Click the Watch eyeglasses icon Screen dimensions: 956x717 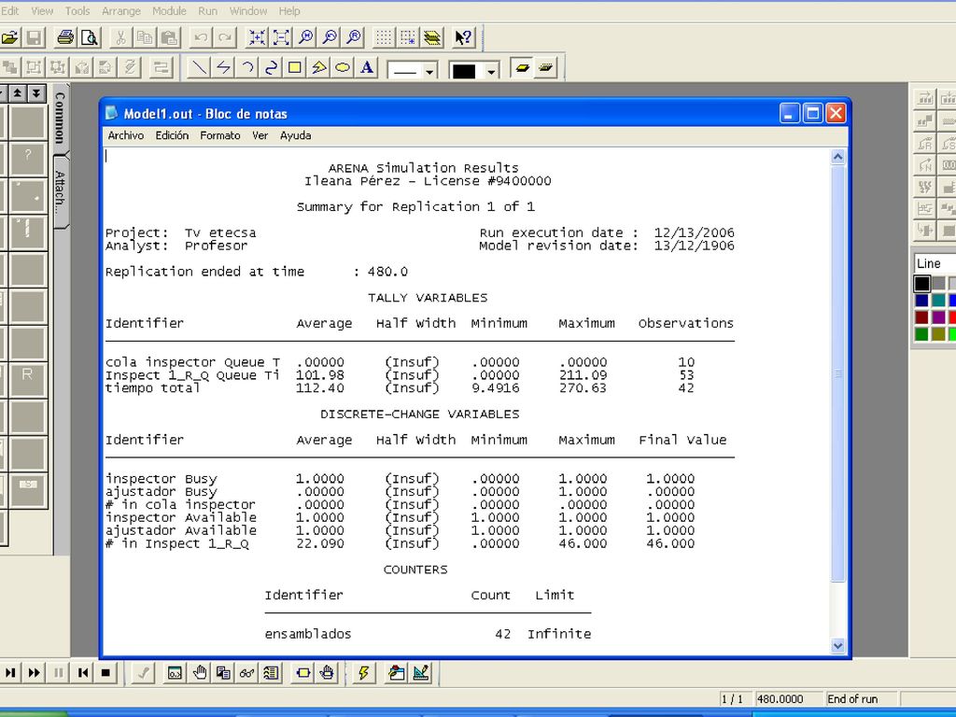pyautogui.click(x=246, y=673)
